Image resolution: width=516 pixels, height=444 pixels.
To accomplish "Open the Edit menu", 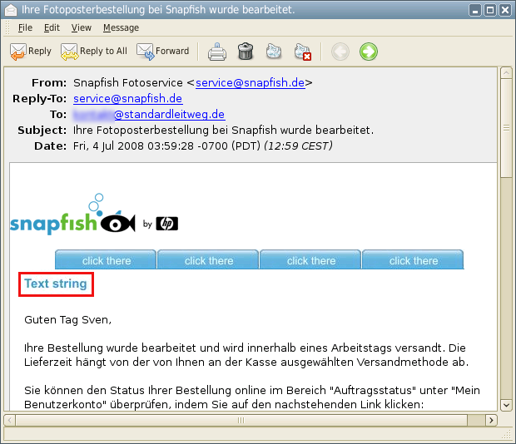I will click(x=52, y=27).
